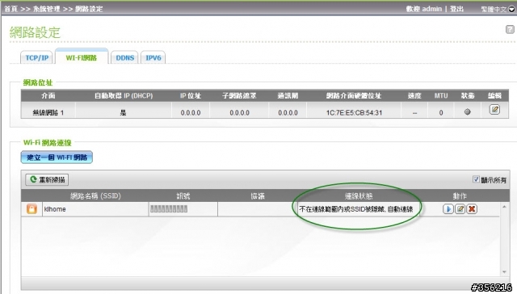Click the 網路介面硬體位址 column header
The image size is (517, 294).
tap(354, 96)
